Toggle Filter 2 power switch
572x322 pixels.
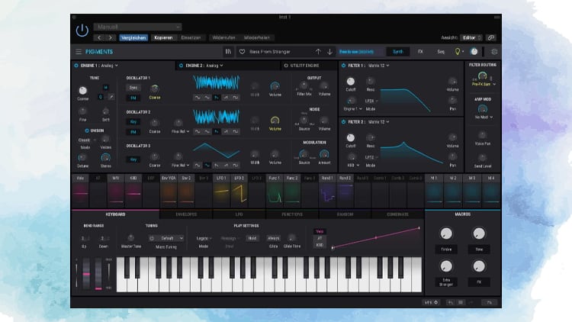(x=345, y=122)
